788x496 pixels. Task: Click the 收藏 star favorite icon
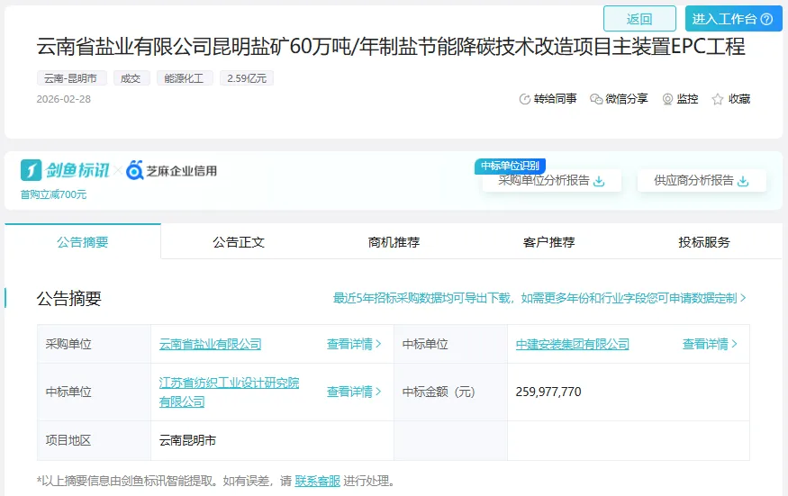(x=718, y=99)
